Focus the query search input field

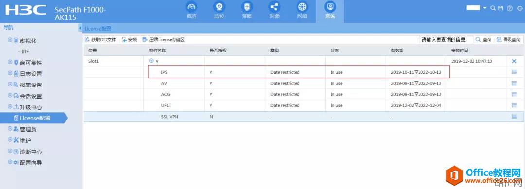(446, 39)
